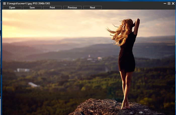Open the hamburger menu icon

(4, 4)
